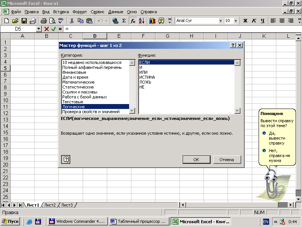302x227 pixels.
Task: Open the font name dropdown
Action: point(220,21)
